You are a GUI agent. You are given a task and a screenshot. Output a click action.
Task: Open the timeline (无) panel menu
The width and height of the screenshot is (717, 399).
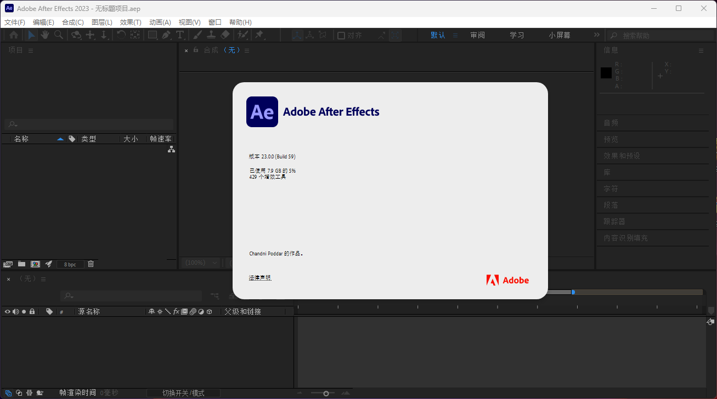(x=43, y=279)
